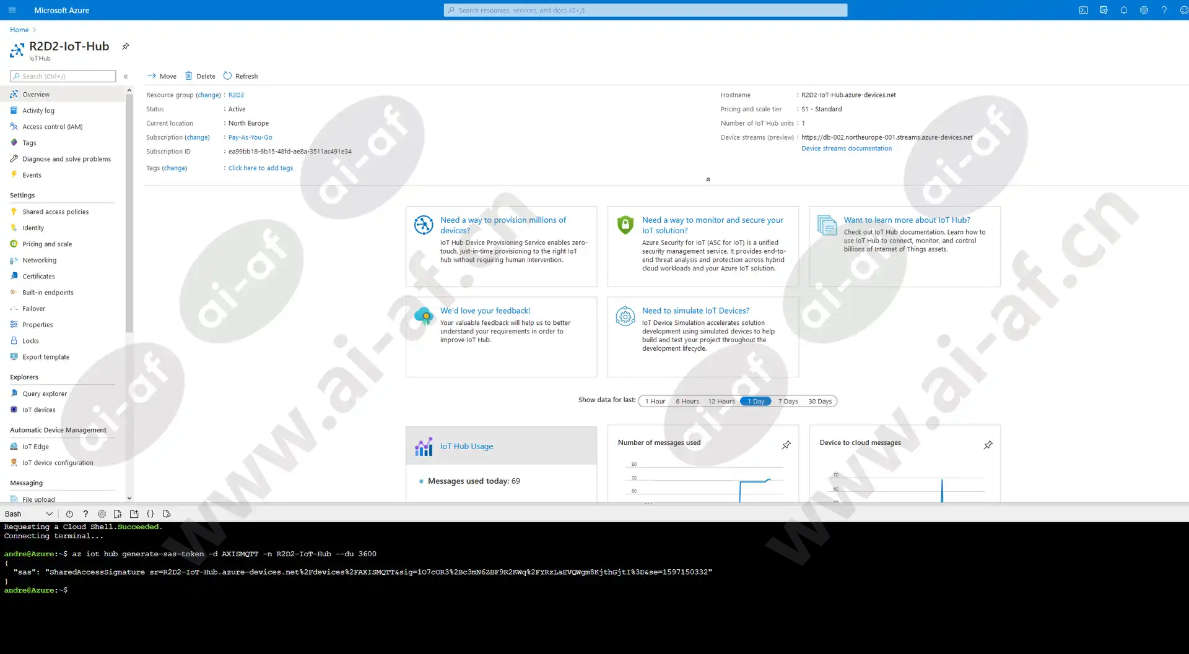Refresh the IoT Hub overview

(x=240, y=76)
